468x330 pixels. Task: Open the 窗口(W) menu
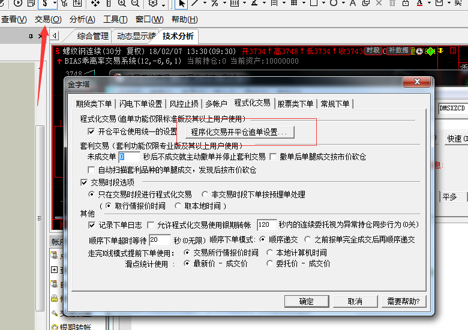pos(149,19)
